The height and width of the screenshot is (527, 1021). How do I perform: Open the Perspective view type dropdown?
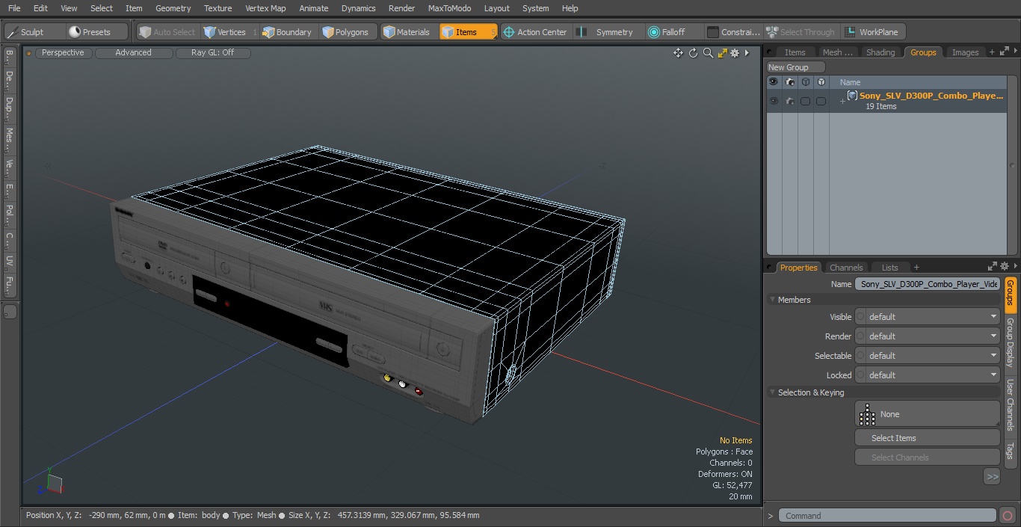(x=64, y=53)
